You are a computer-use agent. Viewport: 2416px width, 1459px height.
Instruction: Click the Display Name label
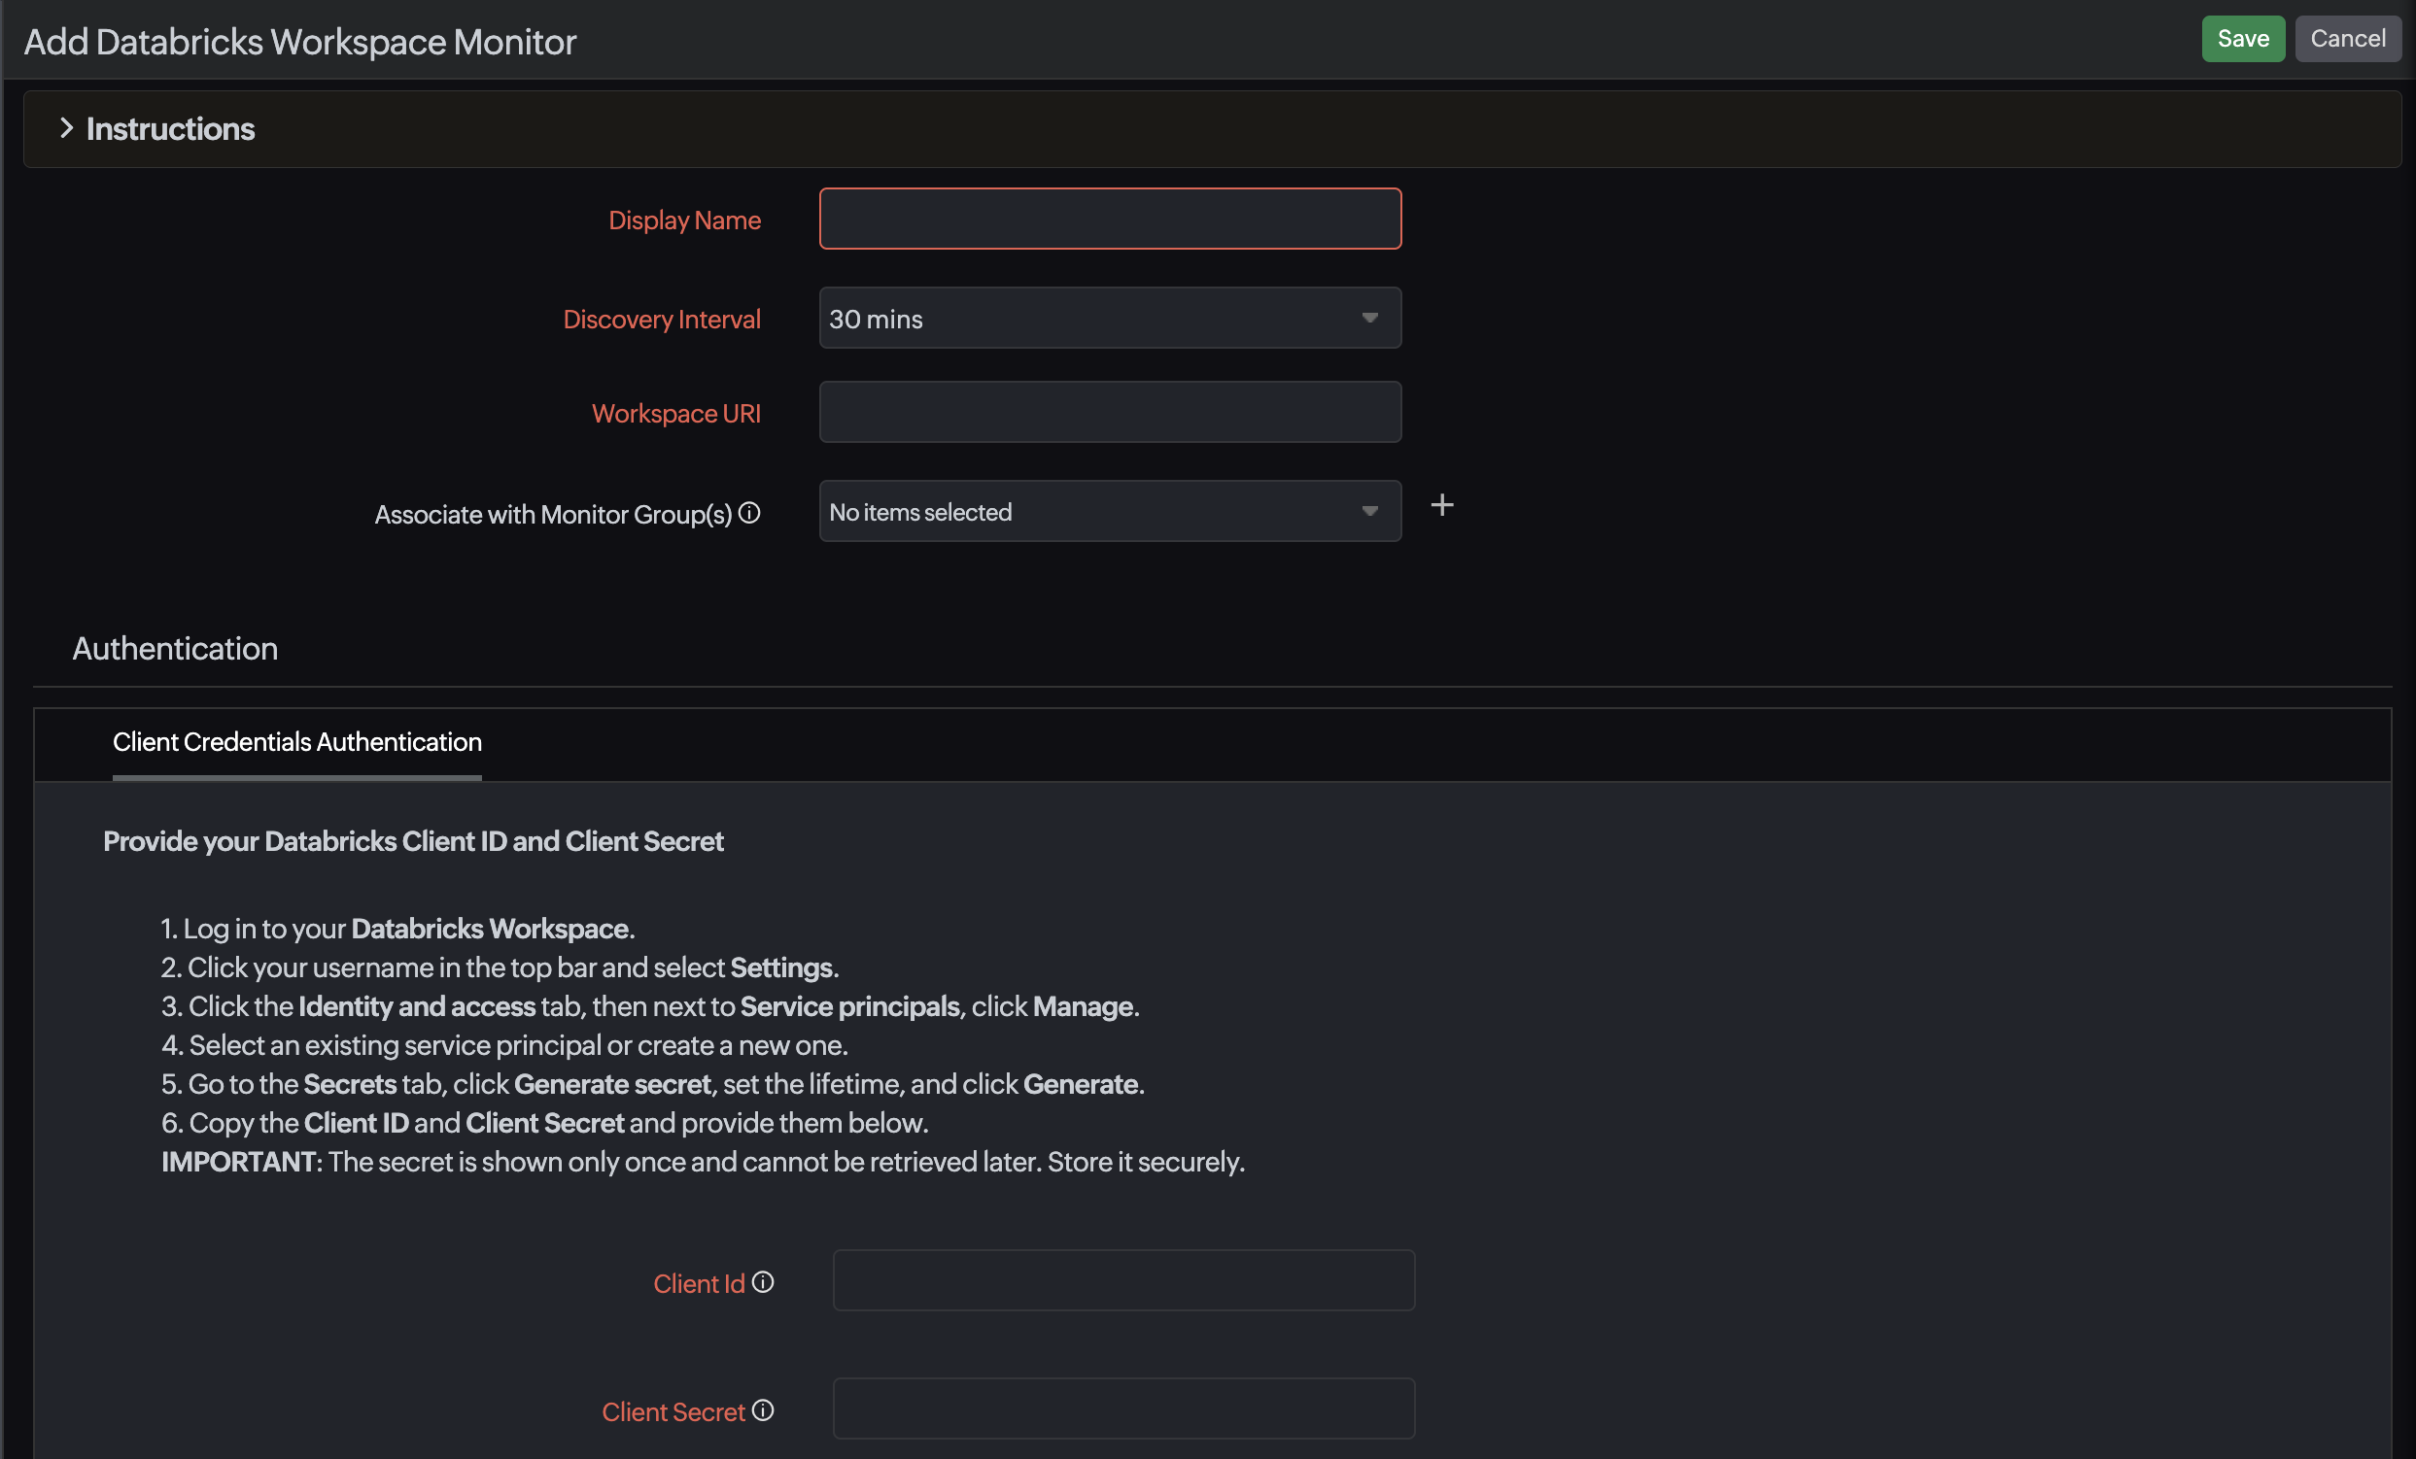coord(684,221)
